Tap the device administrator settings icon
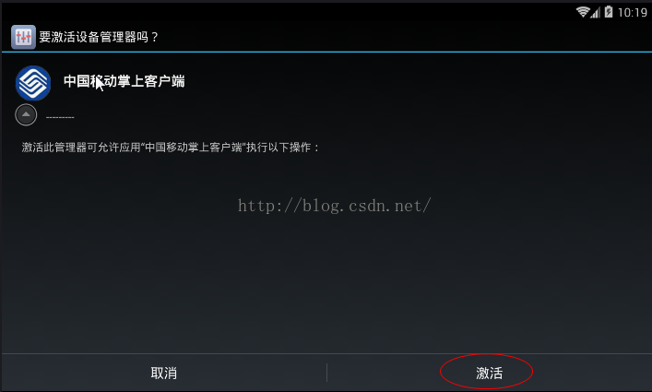Screen dimensions: 652x392 coord(23,37)
